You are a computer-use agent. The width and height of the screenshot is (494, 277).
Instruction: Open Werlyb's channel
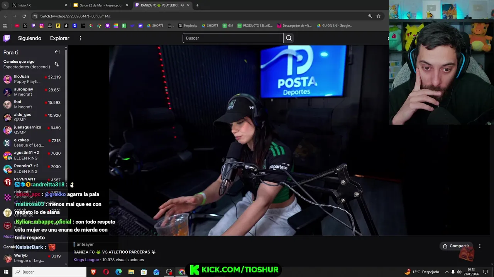(x=32, y=258)
